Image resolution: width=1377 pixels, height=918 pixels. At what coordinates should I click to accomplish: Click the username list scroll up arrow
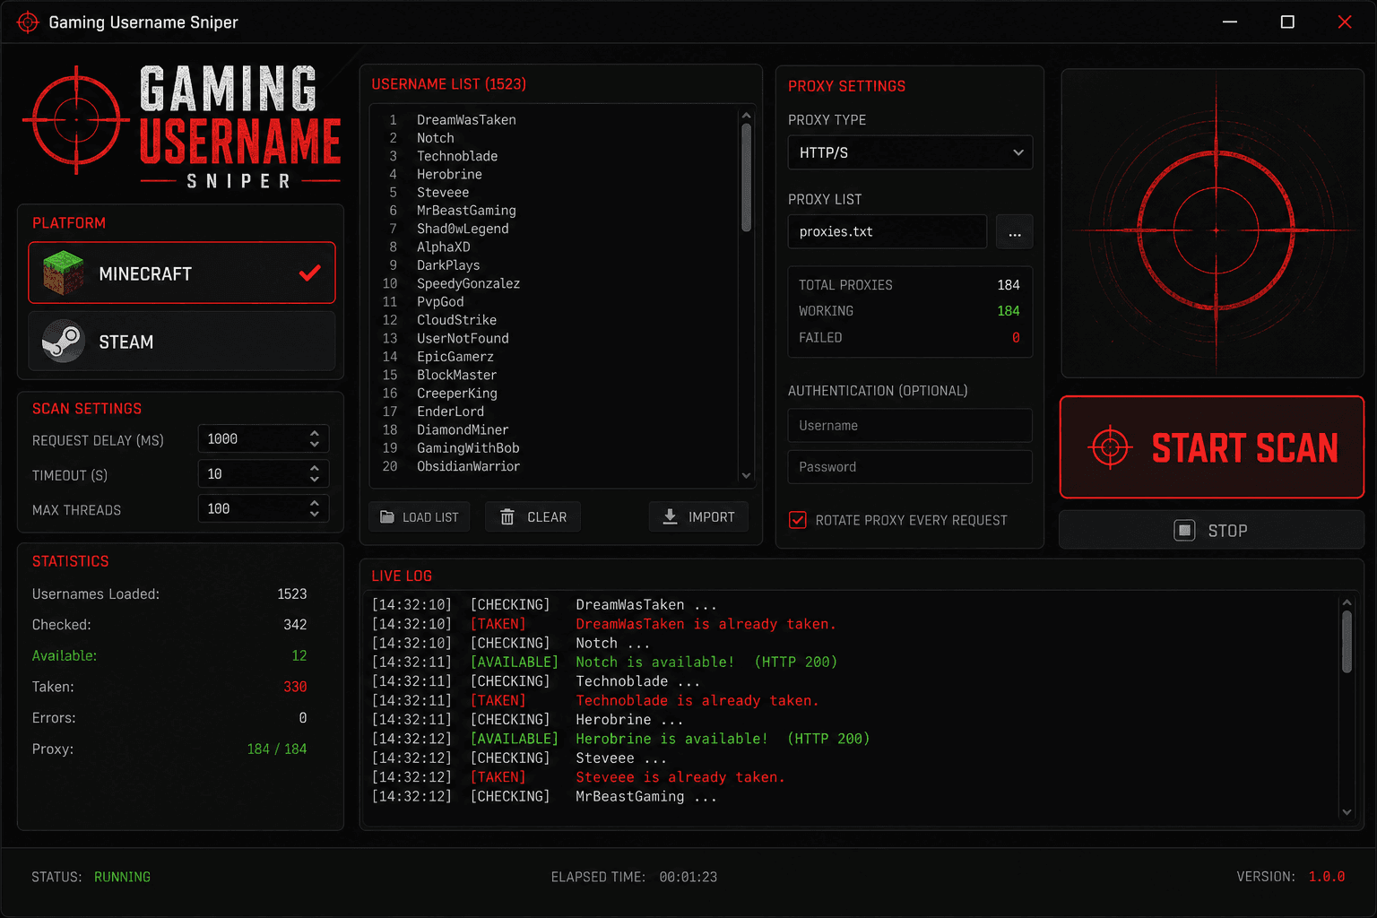747,116
